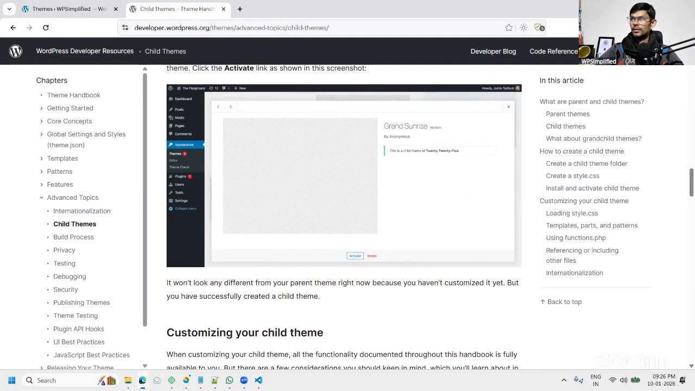Open the green shield extension icon
This screenshot has width=695, height=391.
click(539, 28)
